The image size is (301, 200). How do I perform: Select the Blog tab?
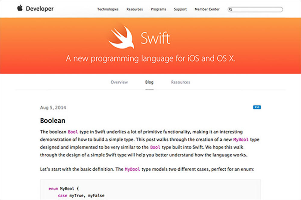(149, 82)
